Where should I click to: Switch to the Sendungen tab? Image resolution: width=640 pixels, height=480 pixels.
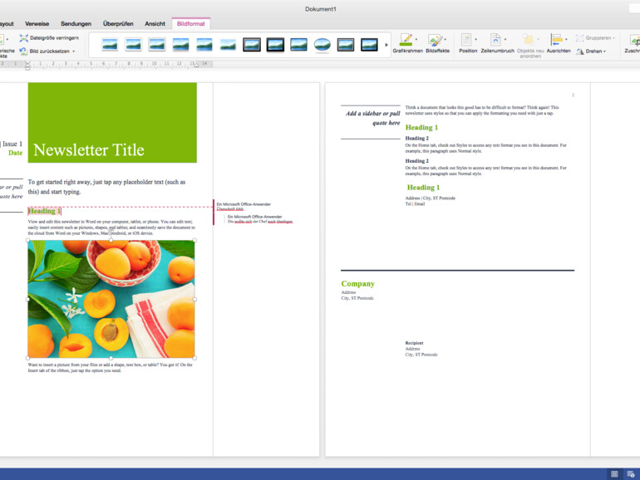76,23
